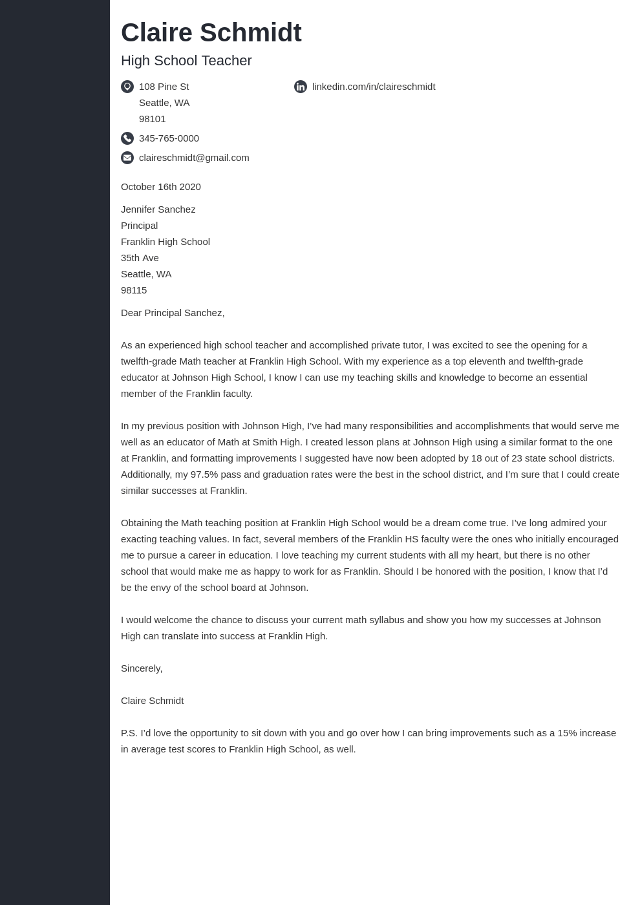The width and height of the screenshot is (640, 905).
Task: Click the Dear Principal Sanchez greeting
Action: pyautogui.click(x=173, y=313)
